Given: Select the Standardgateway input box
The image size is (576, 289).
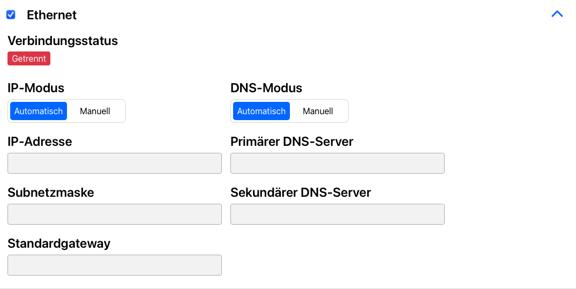Looking at the screenshot, I should (x=115, y=265).
